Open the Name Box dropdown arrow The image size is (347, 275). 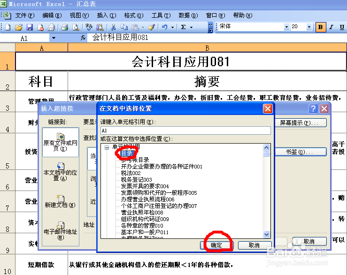(54, 38)
